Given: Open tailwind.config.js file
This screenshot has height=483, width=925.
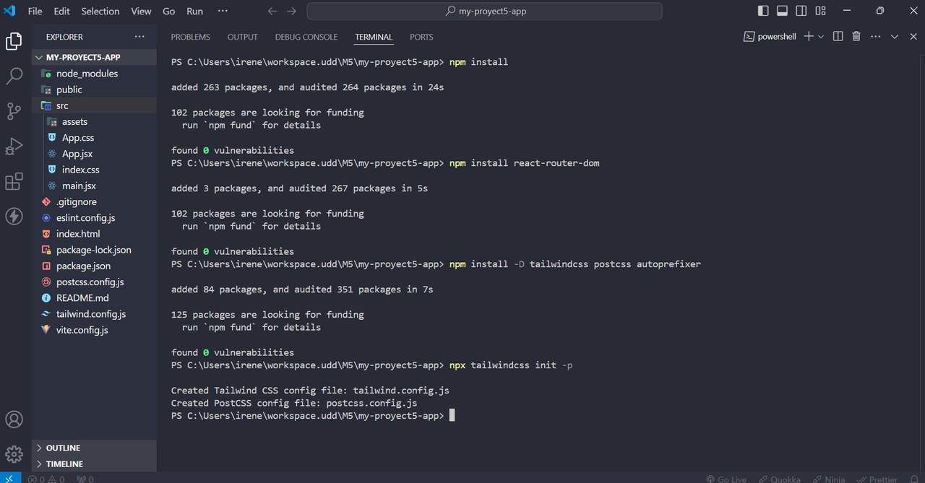Looking at the screenshot, I should (94, 314).
